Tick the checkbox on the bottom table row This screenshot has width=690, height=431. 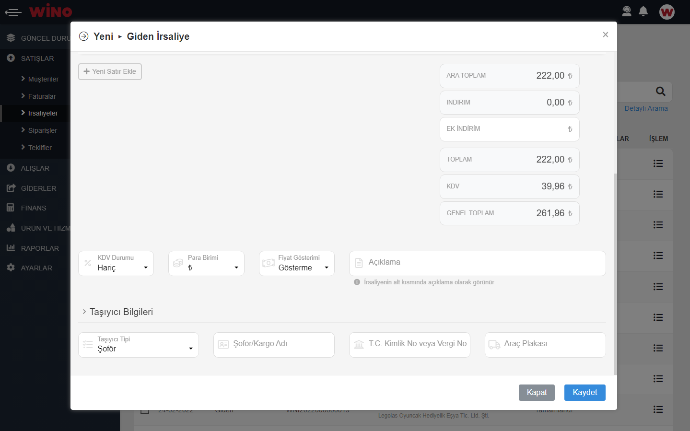point(145,411)
